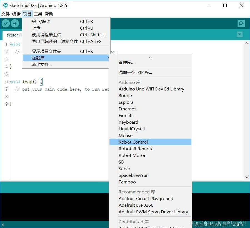Select the Servo library

pyautogui.click(x=150, y=169)
